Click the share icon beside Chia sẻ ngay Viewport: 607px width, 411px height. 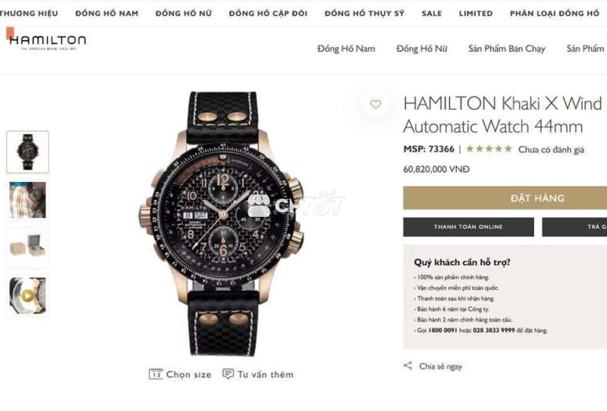click(407, 366)
